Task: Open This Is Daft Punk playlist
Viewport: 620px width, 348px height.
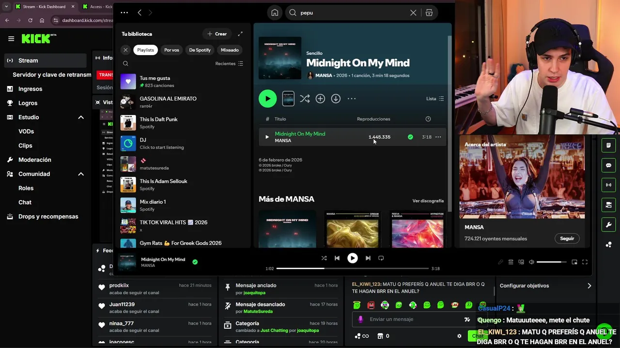Action: tap(183, 123)
